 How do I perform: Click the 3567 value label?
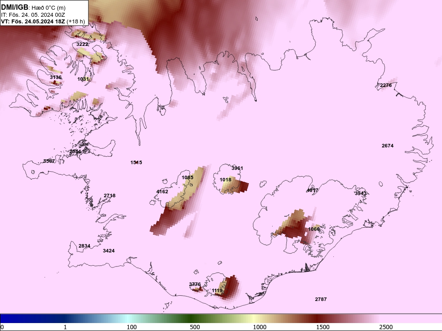(x=49, y=161)
